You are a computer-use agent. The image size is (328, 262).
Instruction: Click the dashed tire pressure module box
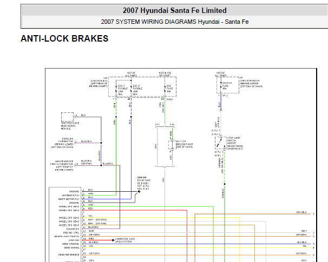tap(67, 117)
